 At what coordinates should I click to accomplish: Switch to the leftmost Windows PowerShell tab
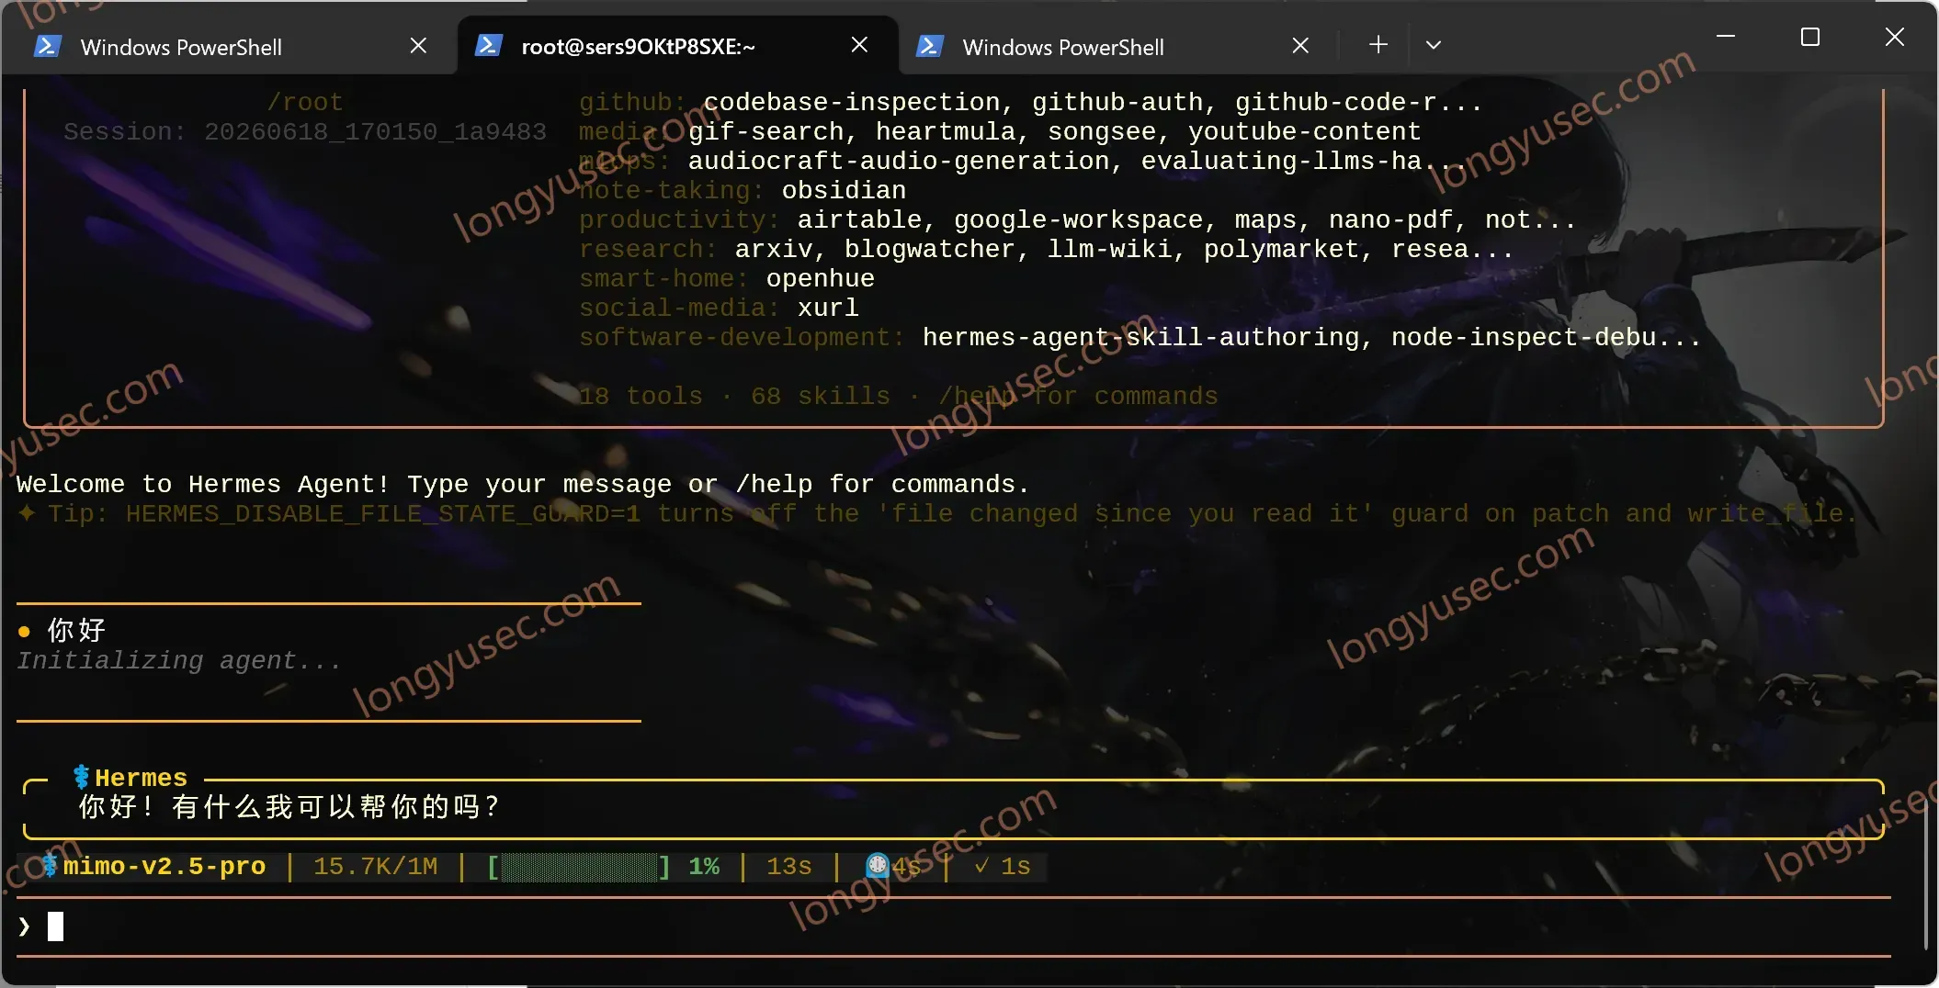(229, 46)
